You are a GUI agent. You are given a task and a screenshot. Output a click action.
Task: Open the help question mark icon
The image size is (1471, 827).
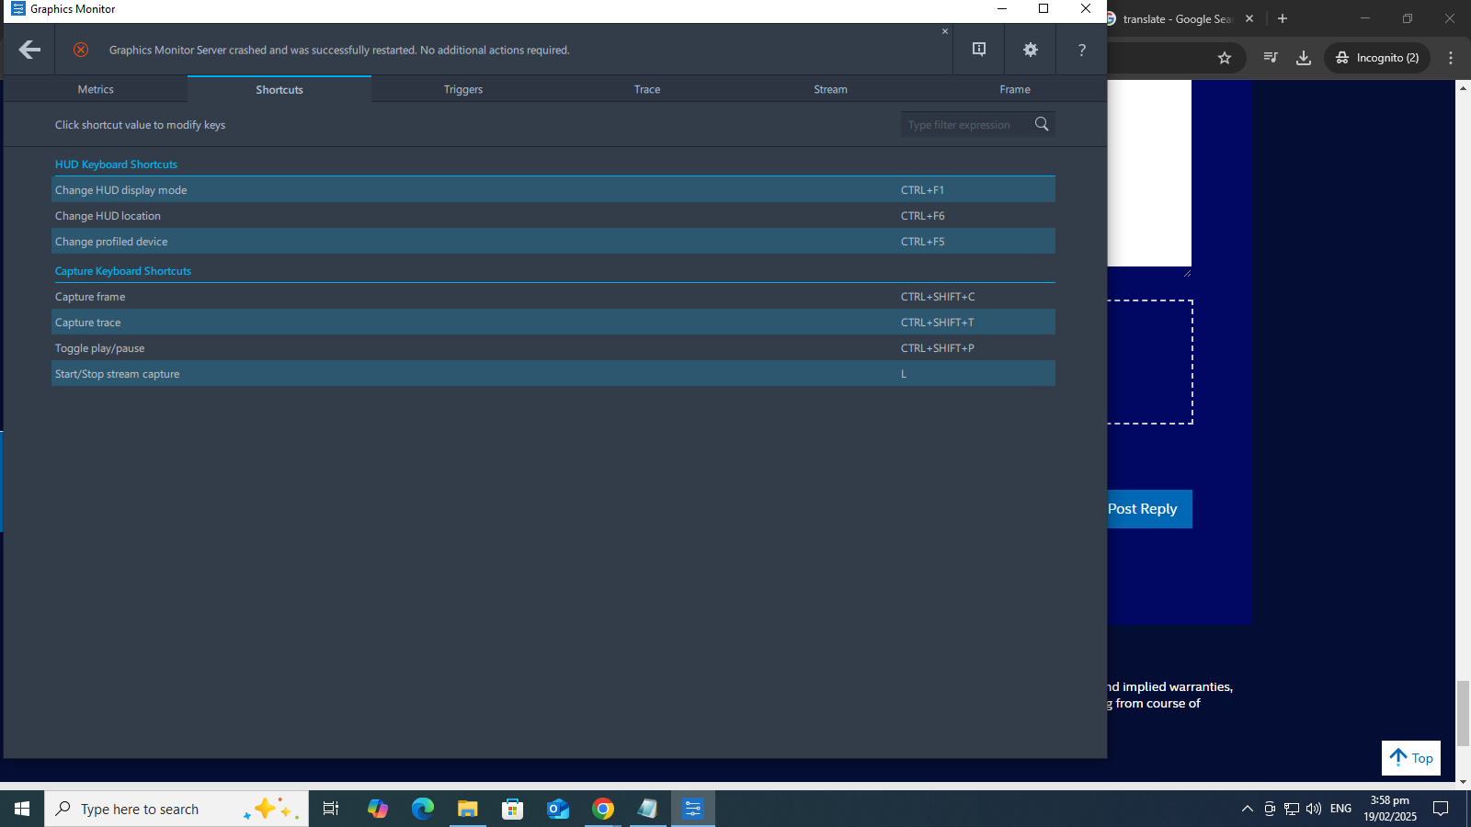[x=1081, y=50]
